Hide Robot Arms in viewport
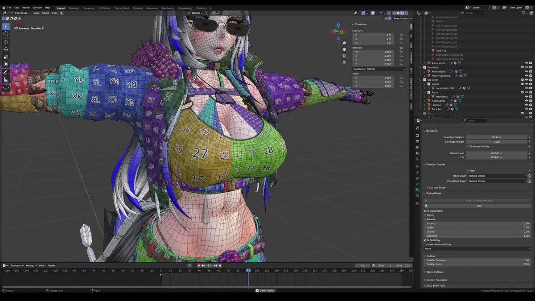The image size is (535, 301). (x=527, y=63)
